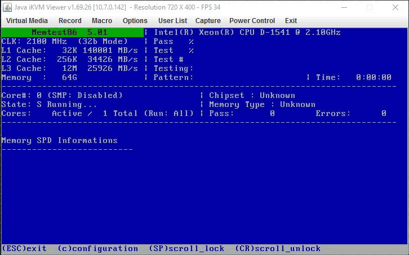Click the Intel Xeon CPU D-1541 text
Image resolution: width=409 pixels, height=255 pixels.
click(247, 32)
